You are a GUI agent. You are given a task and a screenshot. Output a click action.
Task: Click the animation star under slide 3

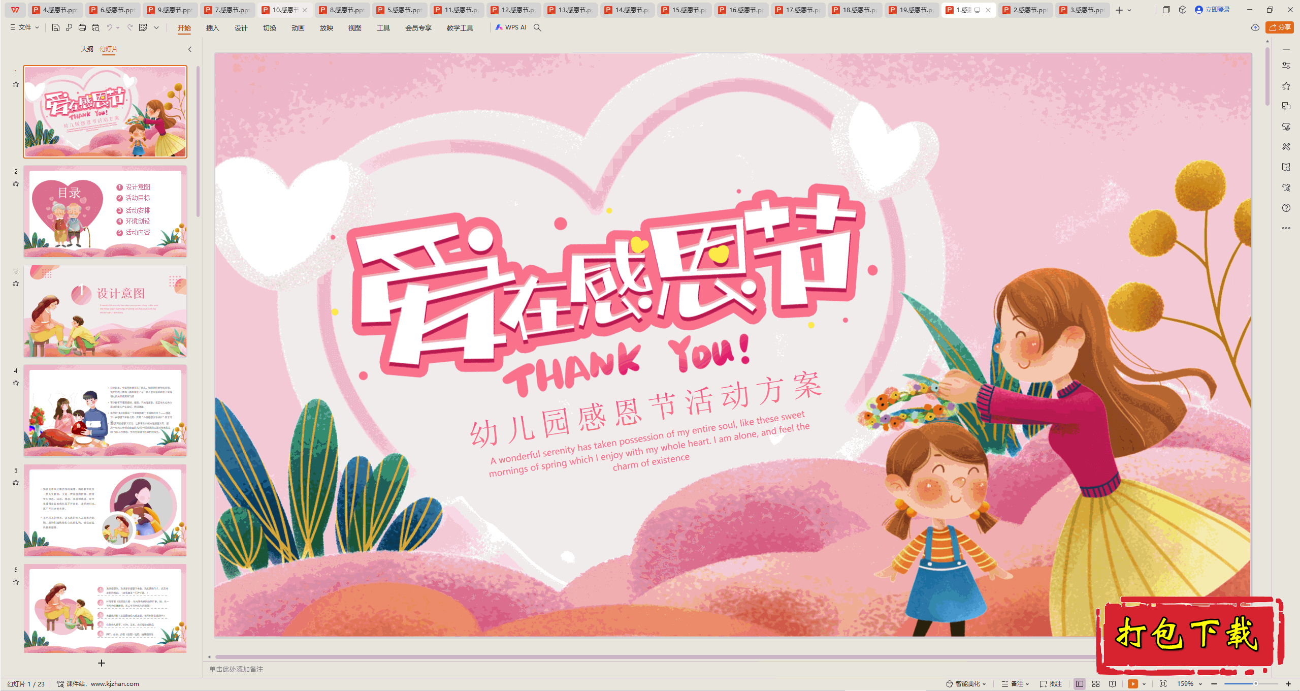coord(16,284)
